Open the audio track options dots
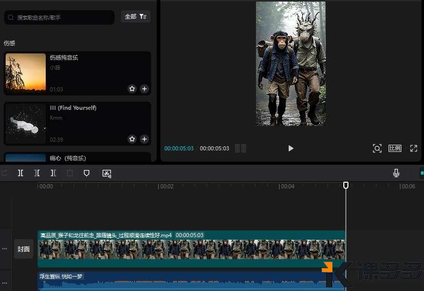The height and width of the screenshot is (291, 424). point(5,283)
